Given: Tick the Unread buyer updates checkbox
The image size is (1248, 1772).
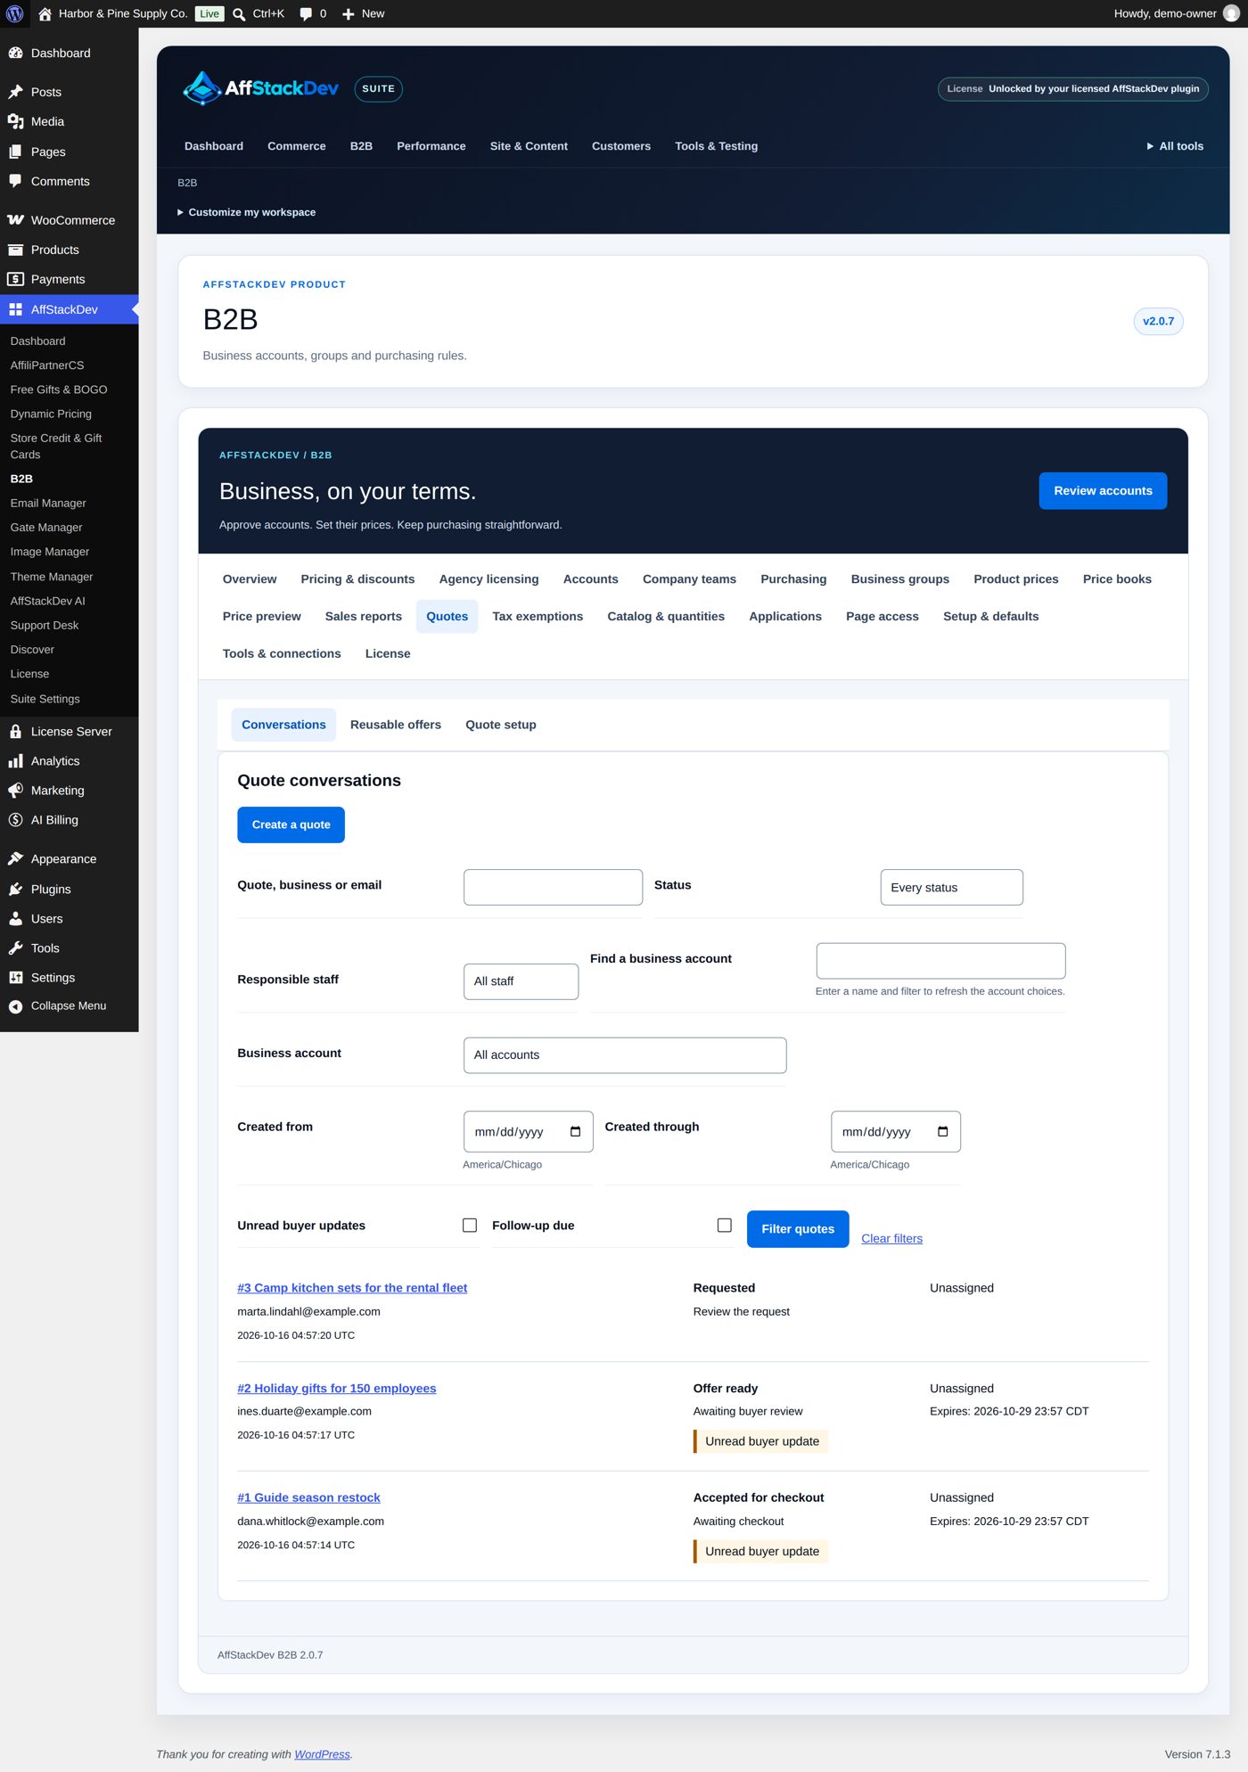Looking at the screenshot, I should click(x=470, y=1226).
